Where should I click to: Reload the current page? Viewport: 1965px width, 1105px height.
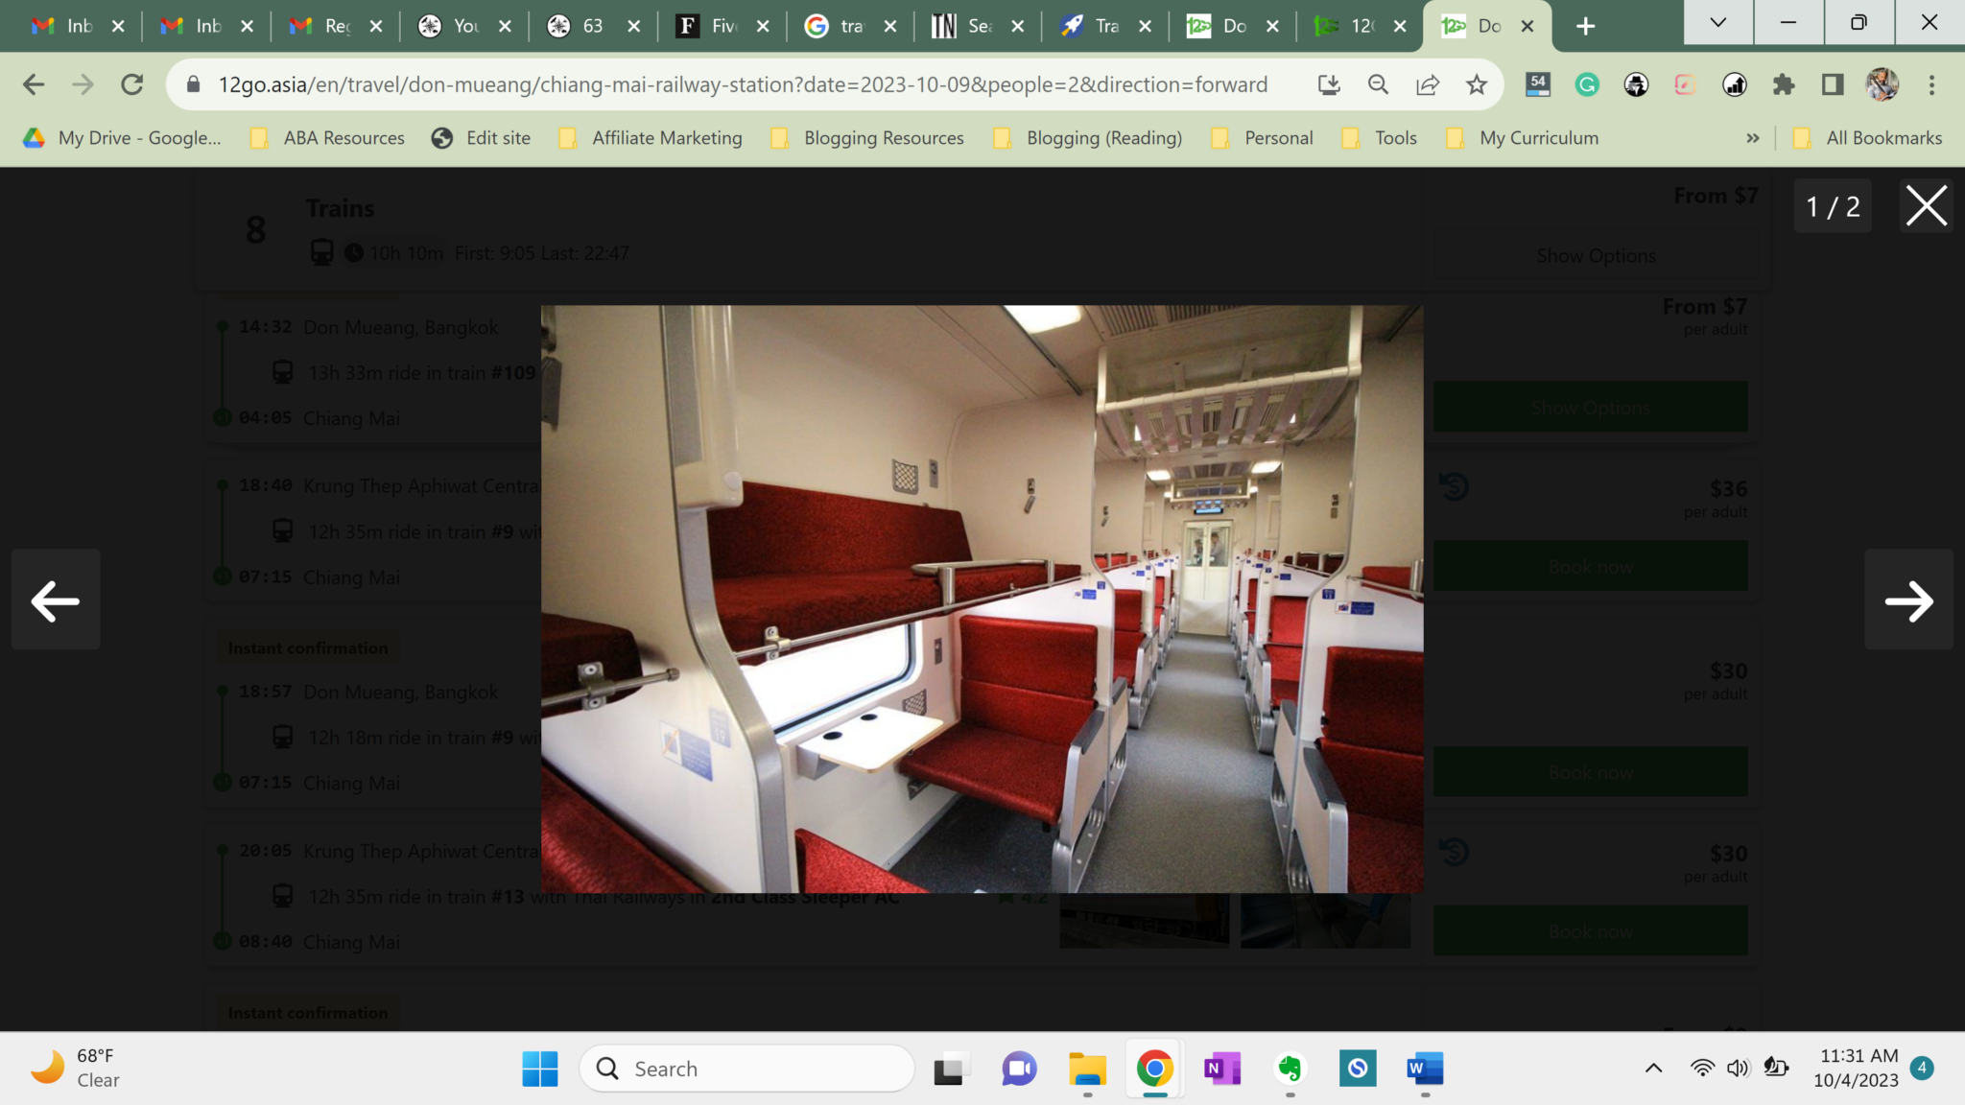pyautogui.click(x=132, y=84)
